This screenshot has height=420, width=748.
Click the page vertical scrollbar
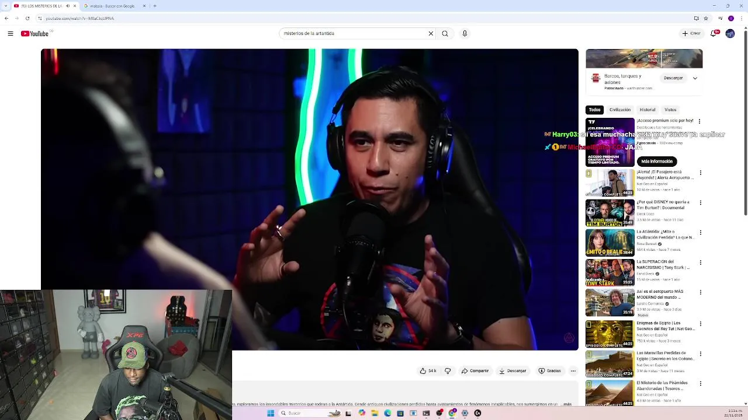pos(745,123)
